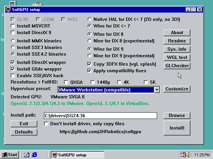
Task: Choose Nine for DX 9 experimental
Action: pyautogui.click(x=90, y=56)
